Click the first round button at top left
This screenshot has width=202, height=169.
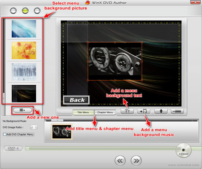[x=13, y=10]
